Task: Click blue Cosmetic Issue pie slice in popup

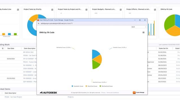Action: (x=95, y=54)
